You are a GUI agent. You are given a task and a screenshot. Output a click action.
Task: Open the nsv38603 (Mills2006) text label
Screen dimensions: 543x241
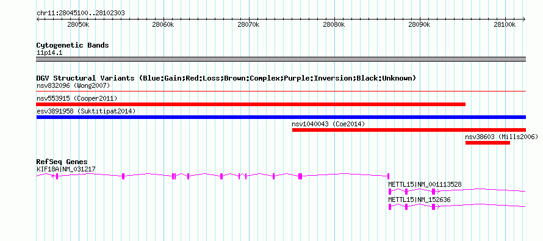(502, 137)
